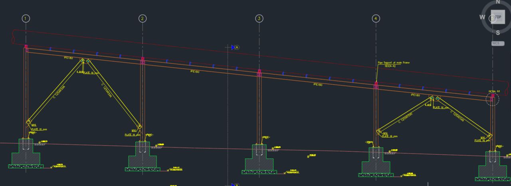Image resolution: width=511 pixels, height=186 pixels.
Task: Select the IPE180 label between grids 4 and 5
Action: coord(415,95)
